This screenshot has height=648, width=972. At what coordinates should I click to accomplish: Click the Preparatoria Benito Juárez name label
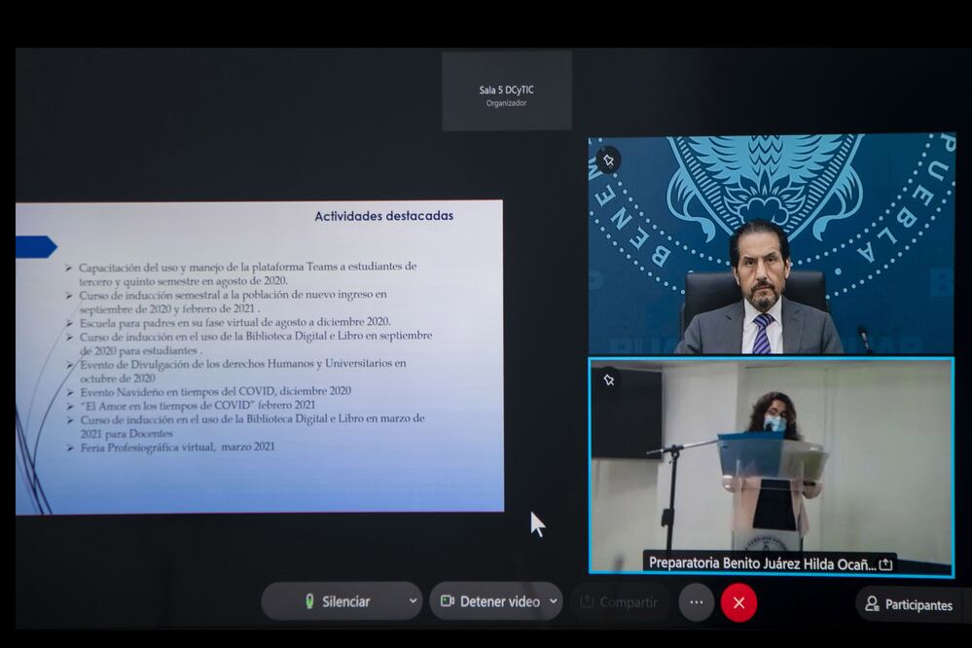762,563
